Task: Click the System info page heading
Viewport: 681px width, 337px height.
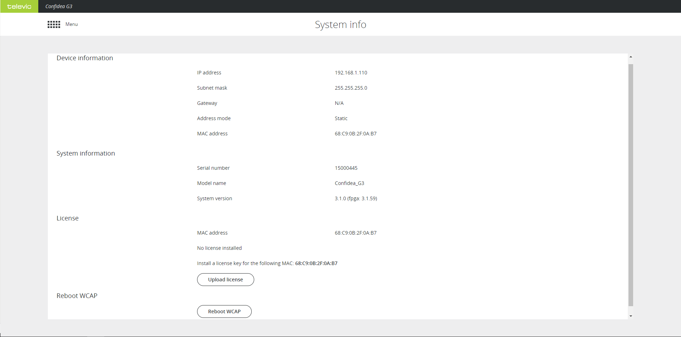Action: pos(340,24)
